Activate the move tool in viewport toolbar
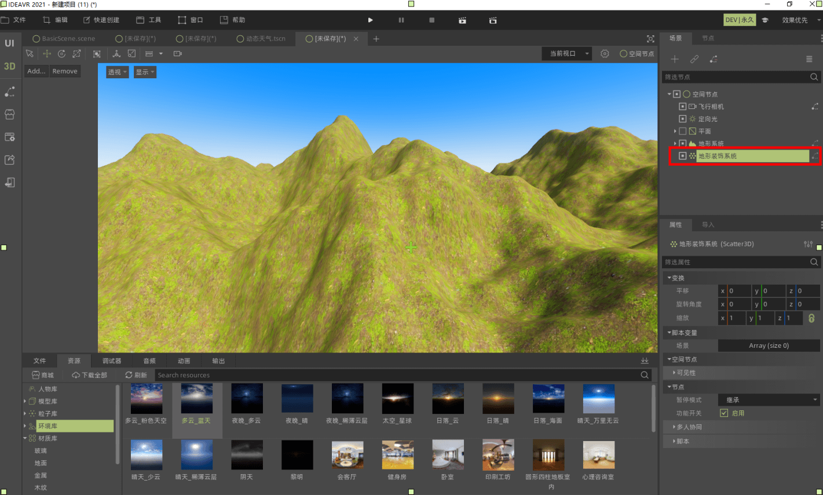 (47, 53)
